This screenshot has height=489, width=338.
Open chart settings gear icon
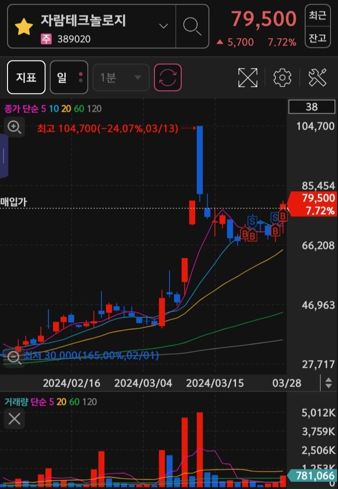[282, 78]
